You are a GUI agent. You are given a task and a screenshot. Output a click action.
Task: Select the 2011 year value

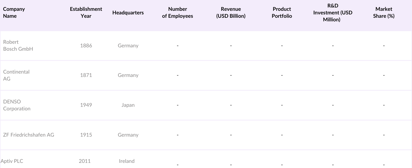tap(85, 161)
